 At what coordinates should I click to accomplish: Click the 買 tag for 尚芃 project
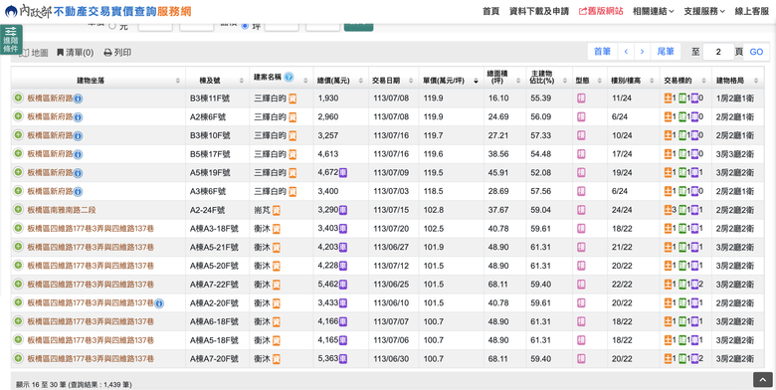(277, 210)
